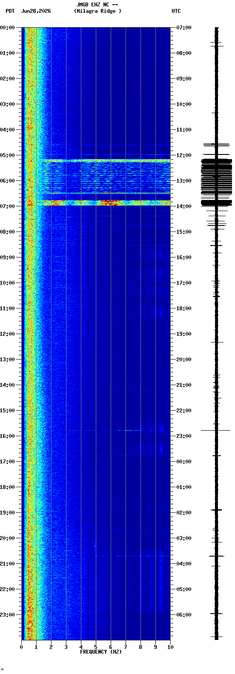Click the UTC '23:00' time label
This screenshot has width=235, height=674.
point(184,436)
